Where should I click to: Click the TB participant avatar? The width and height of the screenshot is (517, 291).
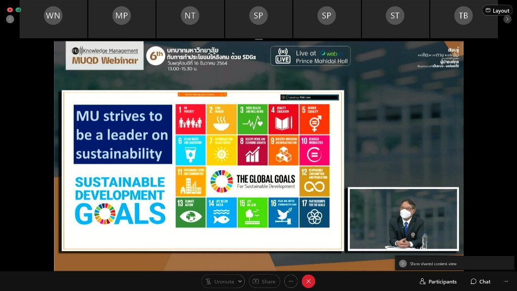pos(463,16)
